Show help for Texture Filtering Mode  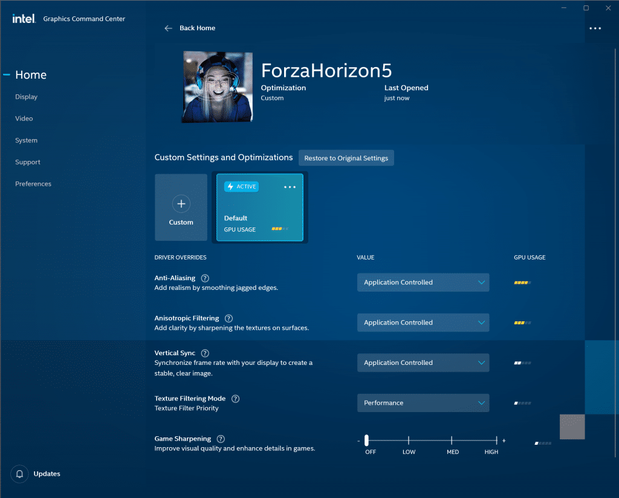pos(235,399)
